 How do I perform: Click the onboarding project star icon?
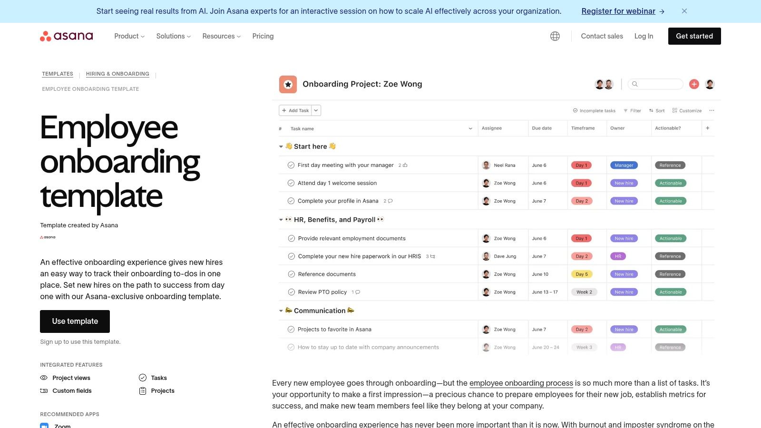click(288, 84)
